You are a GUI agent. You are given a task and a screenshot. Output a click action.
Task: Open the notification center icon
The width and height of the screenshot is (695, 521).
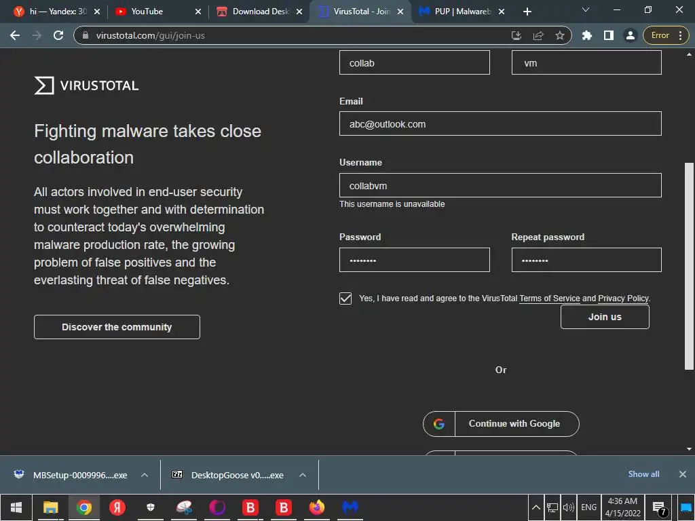(x=659, y=508)
